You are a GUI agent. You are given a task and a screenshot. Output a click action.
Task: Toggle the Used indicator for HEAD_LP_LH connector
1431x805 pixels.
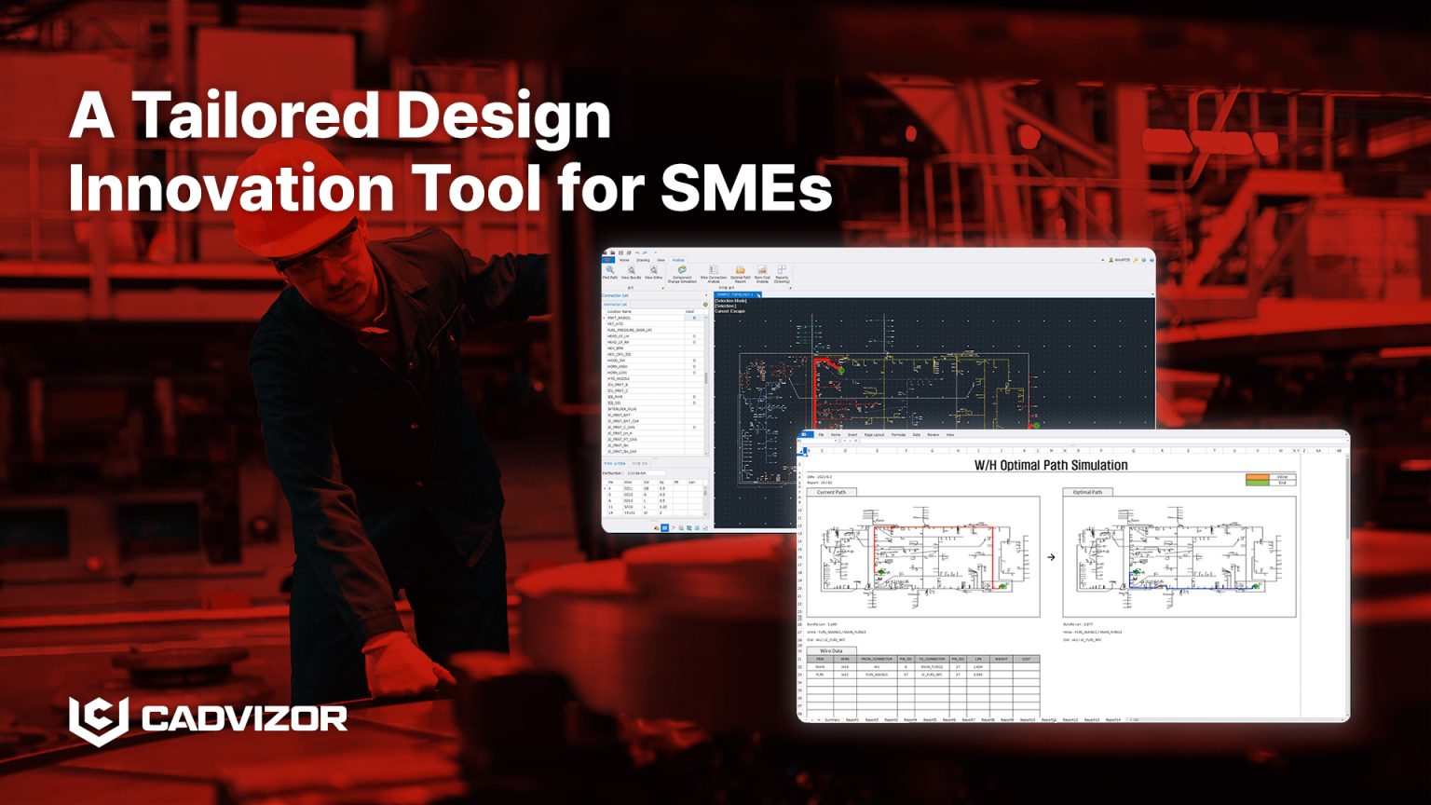pyautogui.click(x=695, y=336)
